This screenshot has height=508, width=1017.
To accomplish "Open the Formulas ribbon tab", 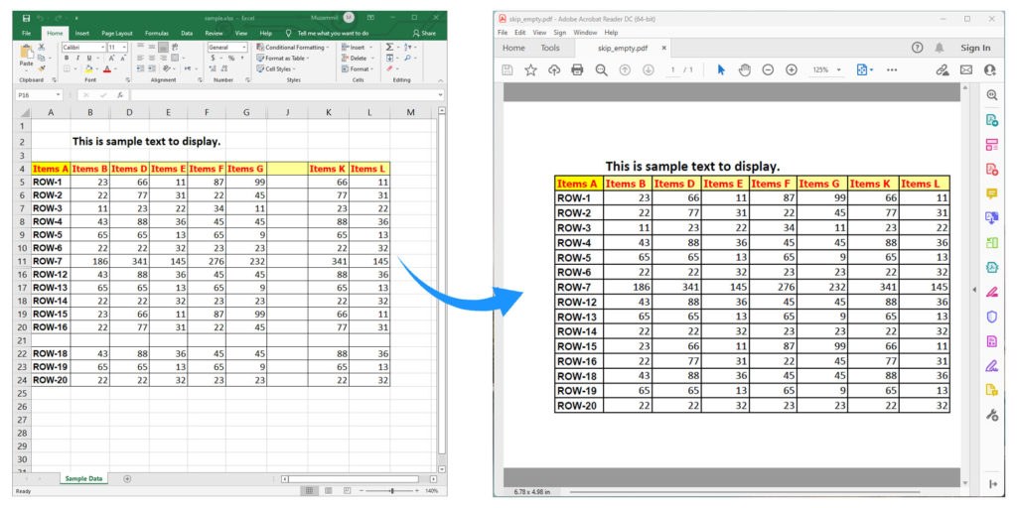I will click(x=156, y=33).
